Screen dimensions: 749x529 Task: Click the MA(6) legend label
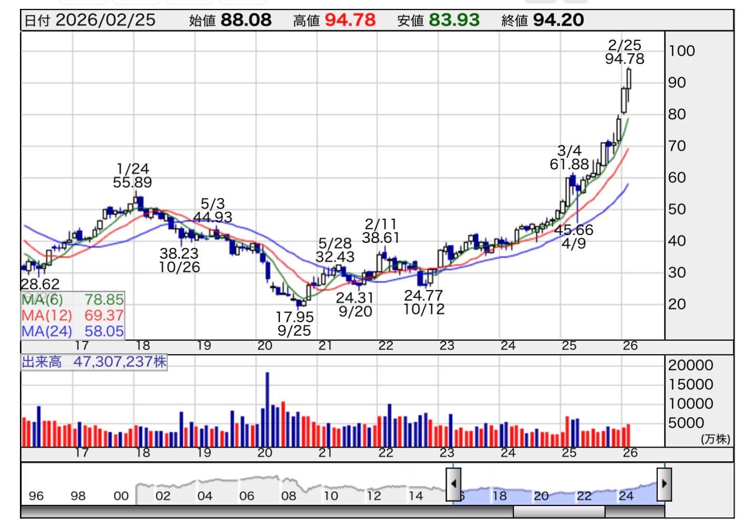pos(42,300)
